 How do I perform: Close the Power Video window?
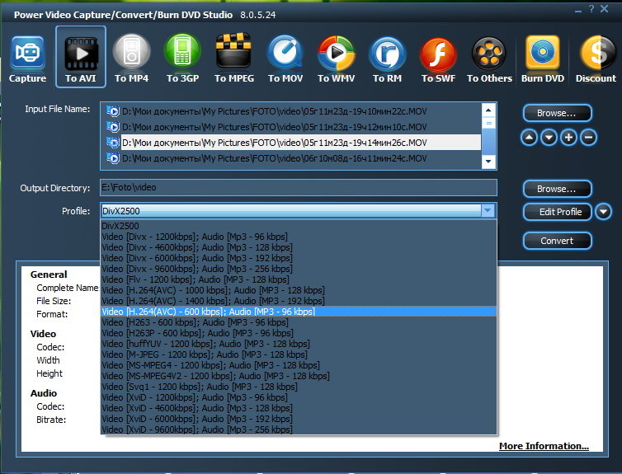click(604, 9)
